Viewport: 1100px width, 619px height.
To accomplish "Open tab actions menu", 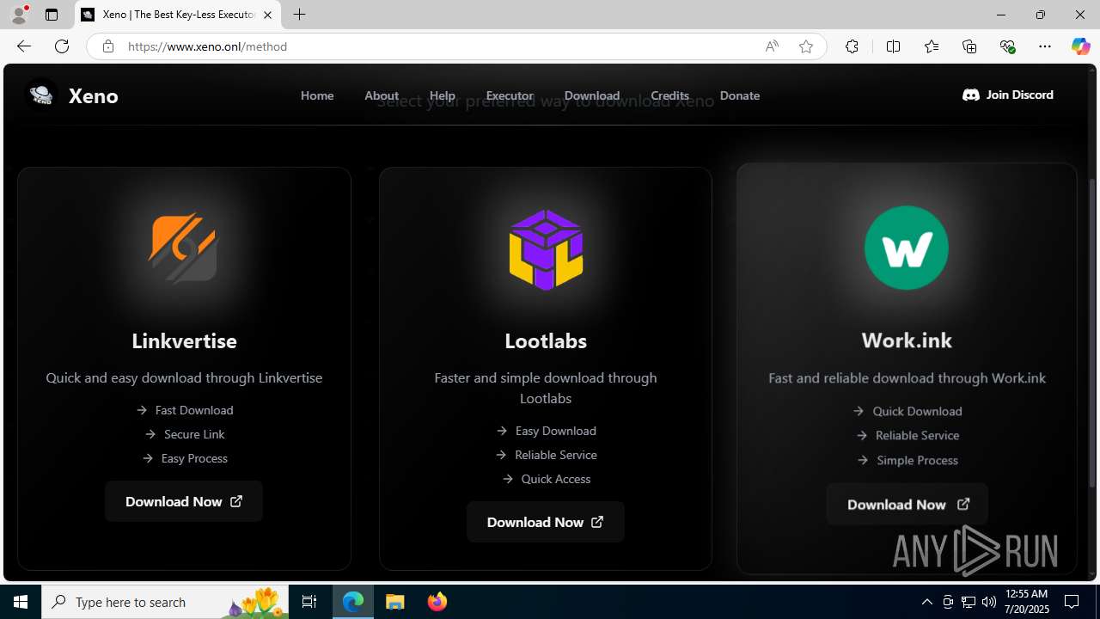I will click(x=52, y=15).
